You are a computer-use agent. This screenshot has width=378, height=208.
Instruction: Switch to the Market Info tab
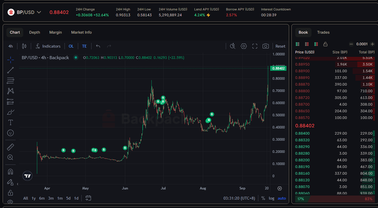coord(81,32)
